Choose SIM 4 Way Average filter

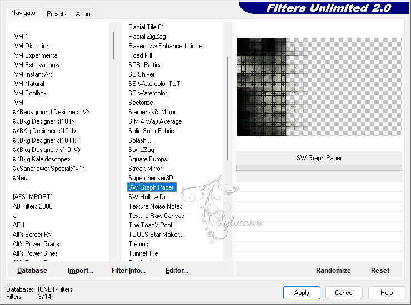pos(155,121)
